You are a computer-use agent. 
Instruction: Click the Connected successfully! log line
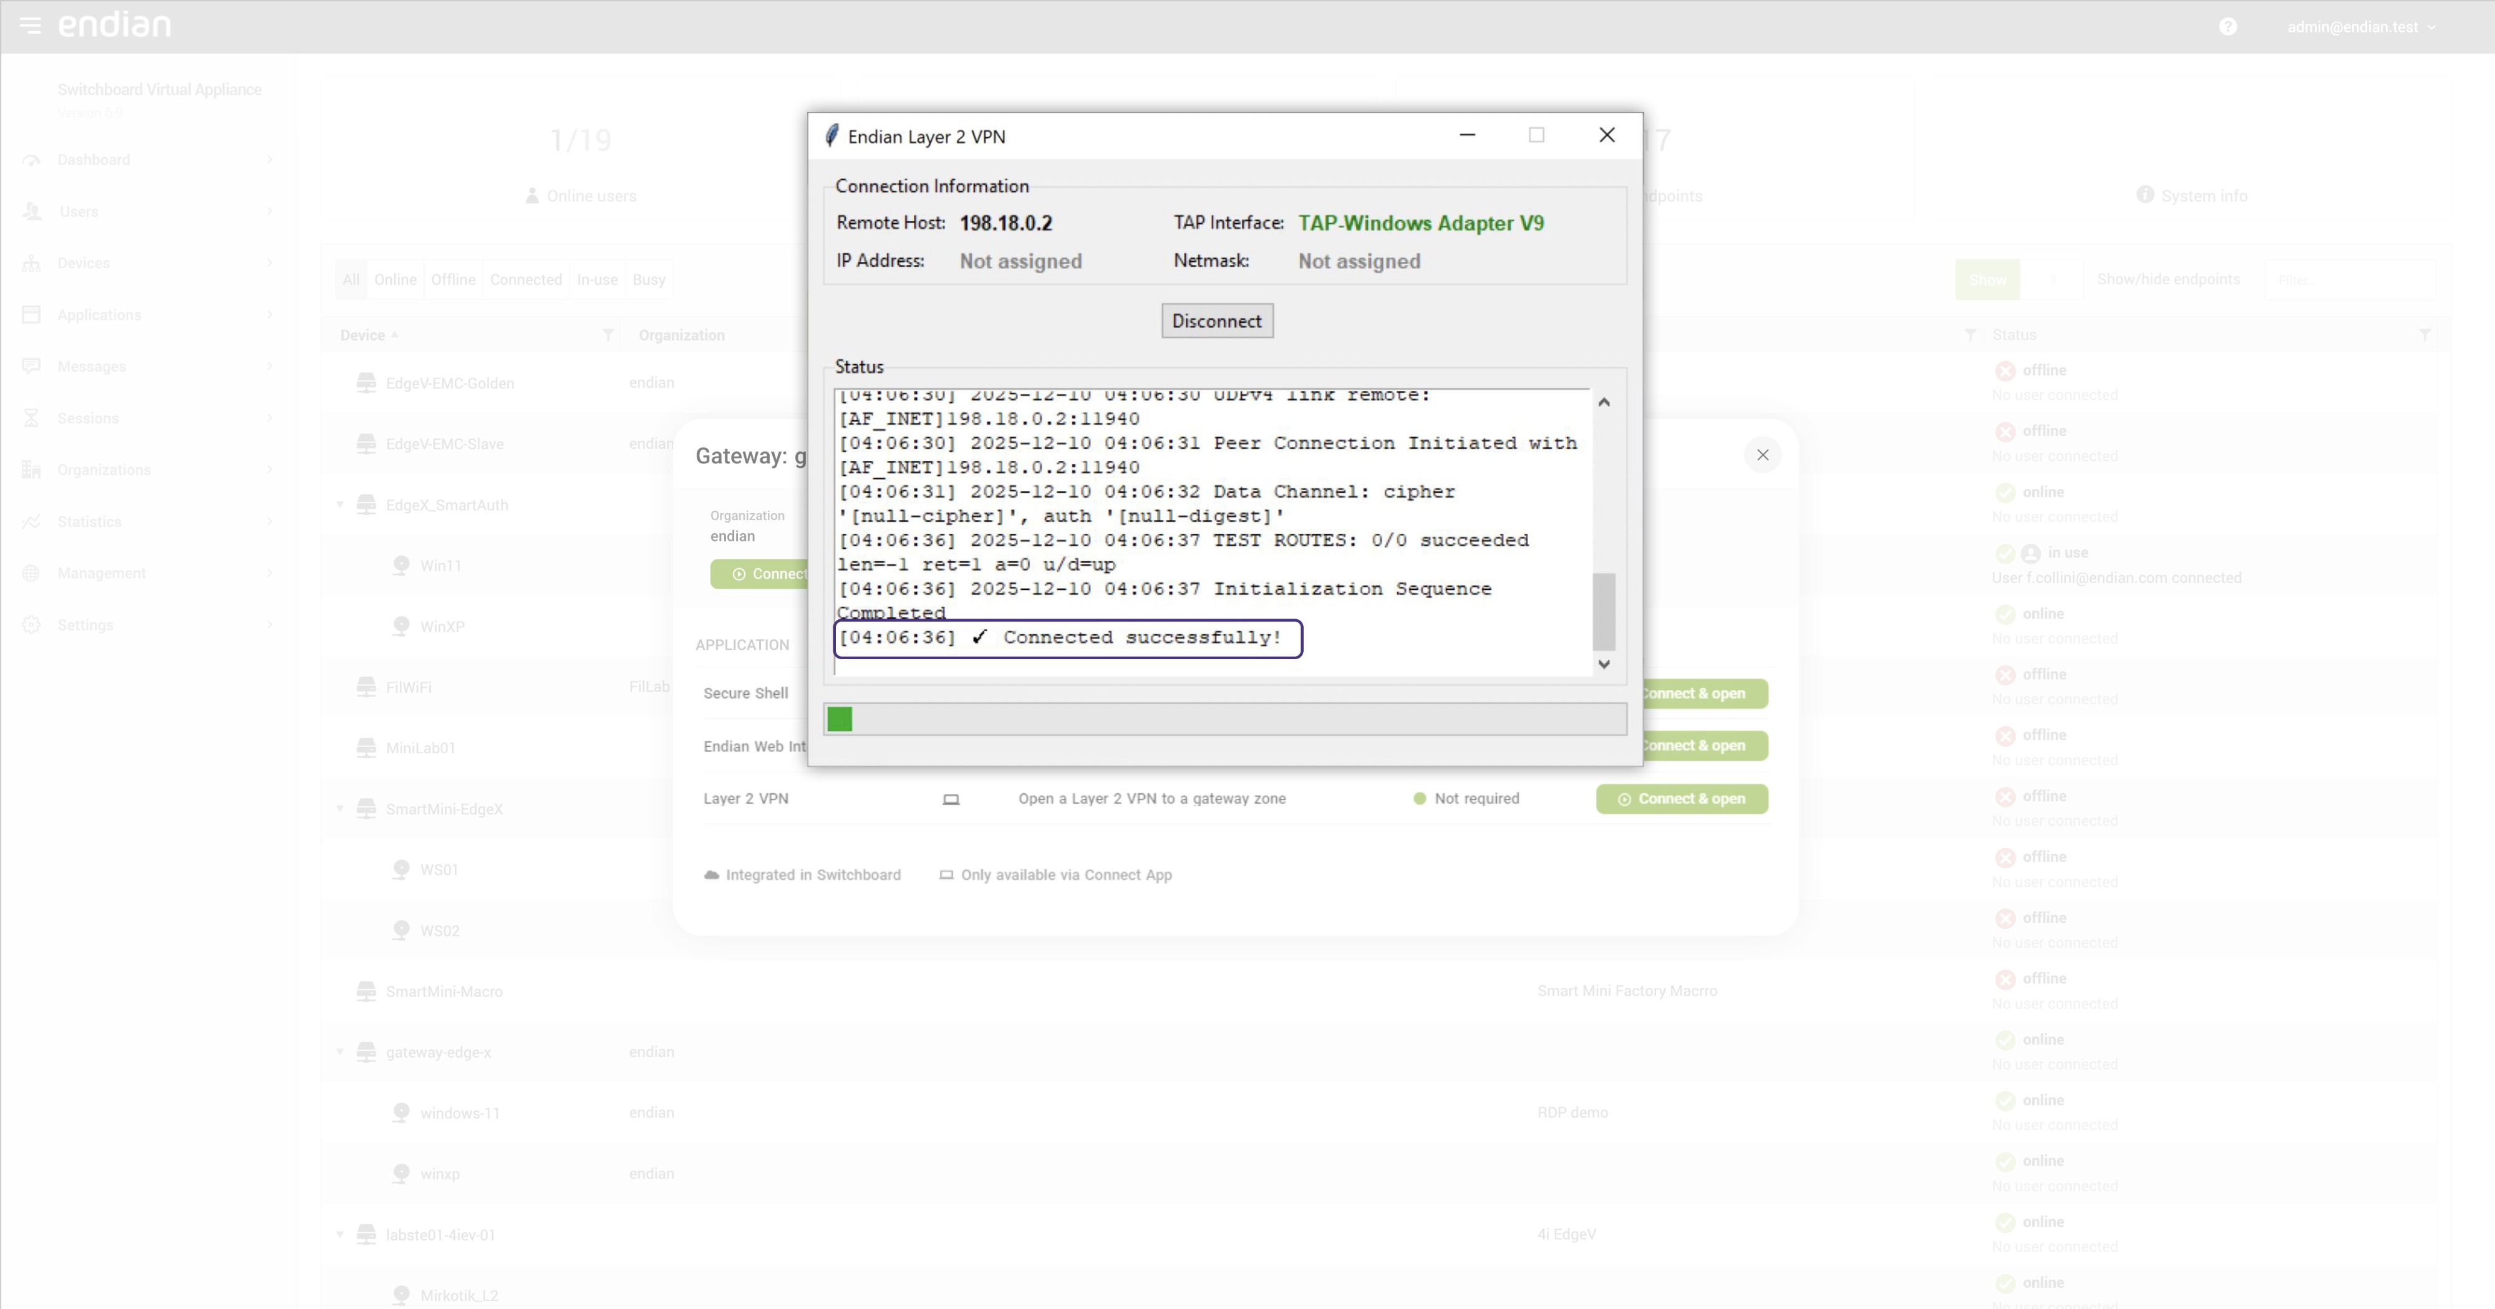[x=1068, y=638]
